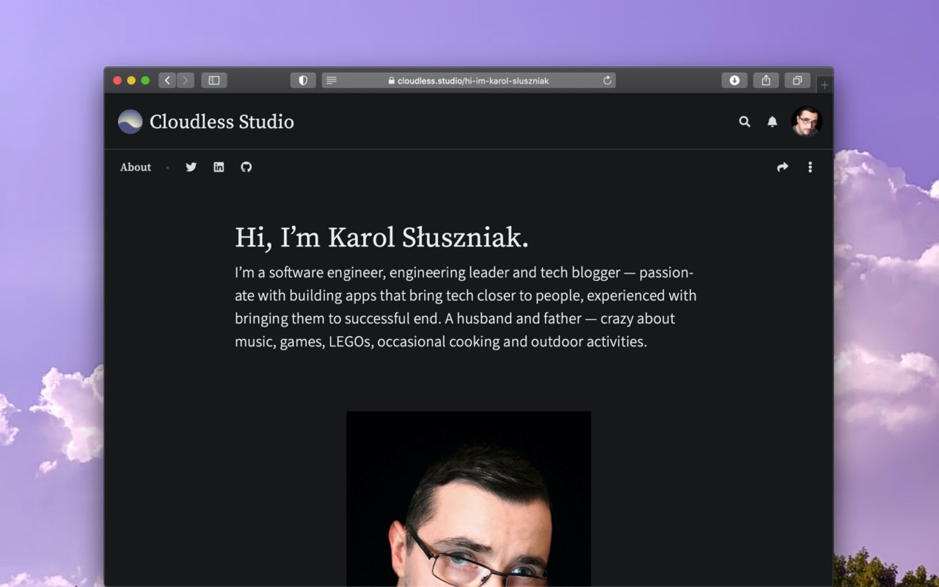Go forward with Safari forward arrow

click(186, 81)
